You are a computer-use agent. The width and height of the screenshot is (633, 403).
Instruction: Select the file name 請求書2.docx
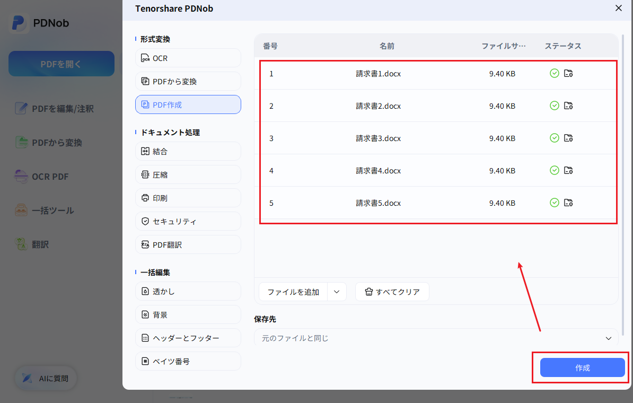coord(379,106)
